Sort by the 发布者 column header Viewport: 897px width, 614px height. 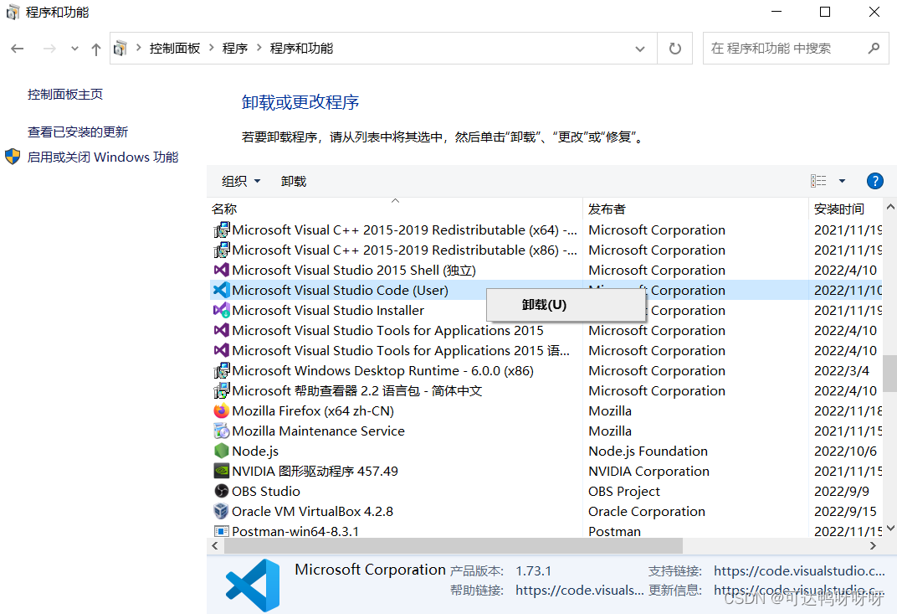tap(695, 209)
